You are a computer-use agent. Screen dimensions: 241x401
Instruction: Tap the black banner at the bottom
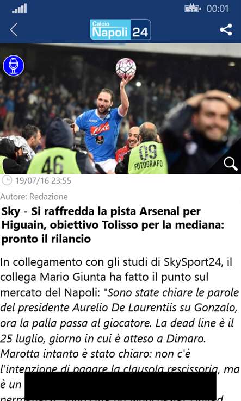click(120, 386)
